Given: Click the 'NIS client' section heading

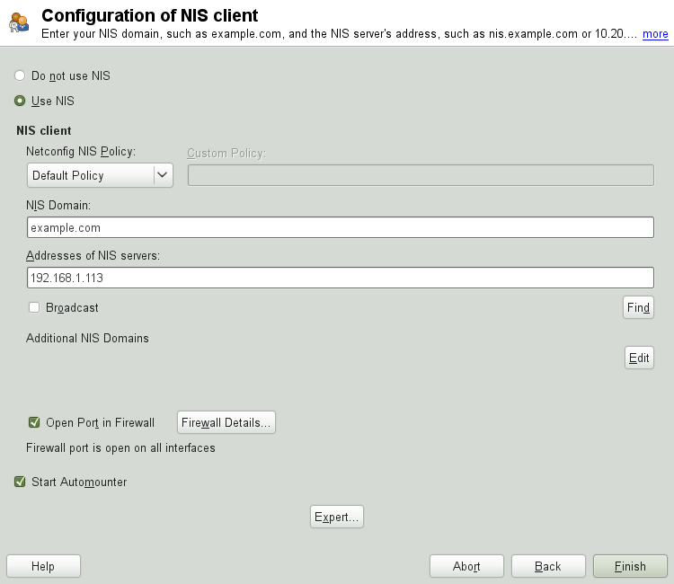Looking at the screenshot, I should [44, 130].
